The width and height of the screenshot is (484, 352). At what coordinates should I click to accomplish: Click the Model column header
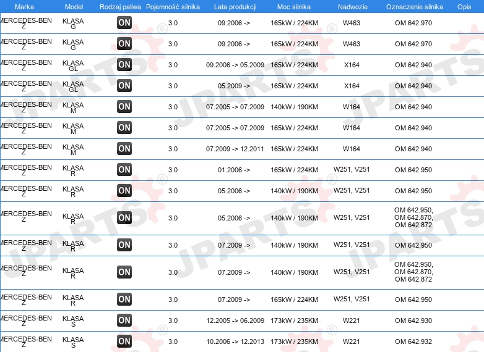(x=74, y=7)
